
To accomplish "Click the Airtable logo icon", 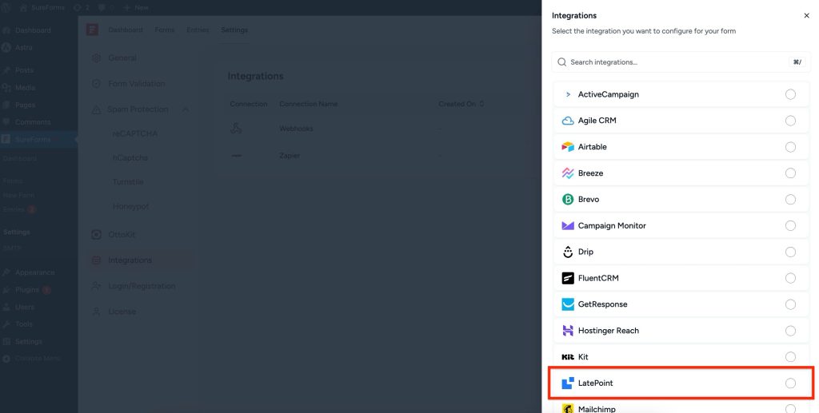I will 568,147.
